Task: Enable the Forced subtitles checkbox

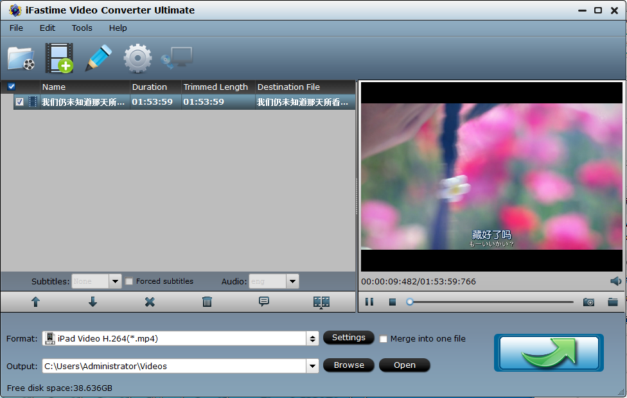Action: (x=129, y=281)
